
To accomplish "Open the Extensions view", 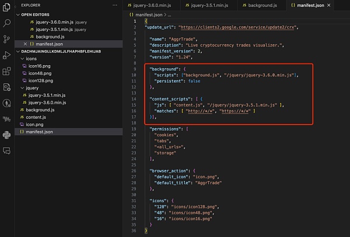I will click(7, 72).
